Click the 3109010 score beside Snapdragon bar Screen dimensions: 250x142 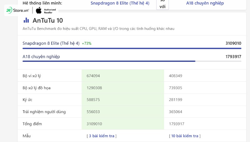tap(233, 43)
